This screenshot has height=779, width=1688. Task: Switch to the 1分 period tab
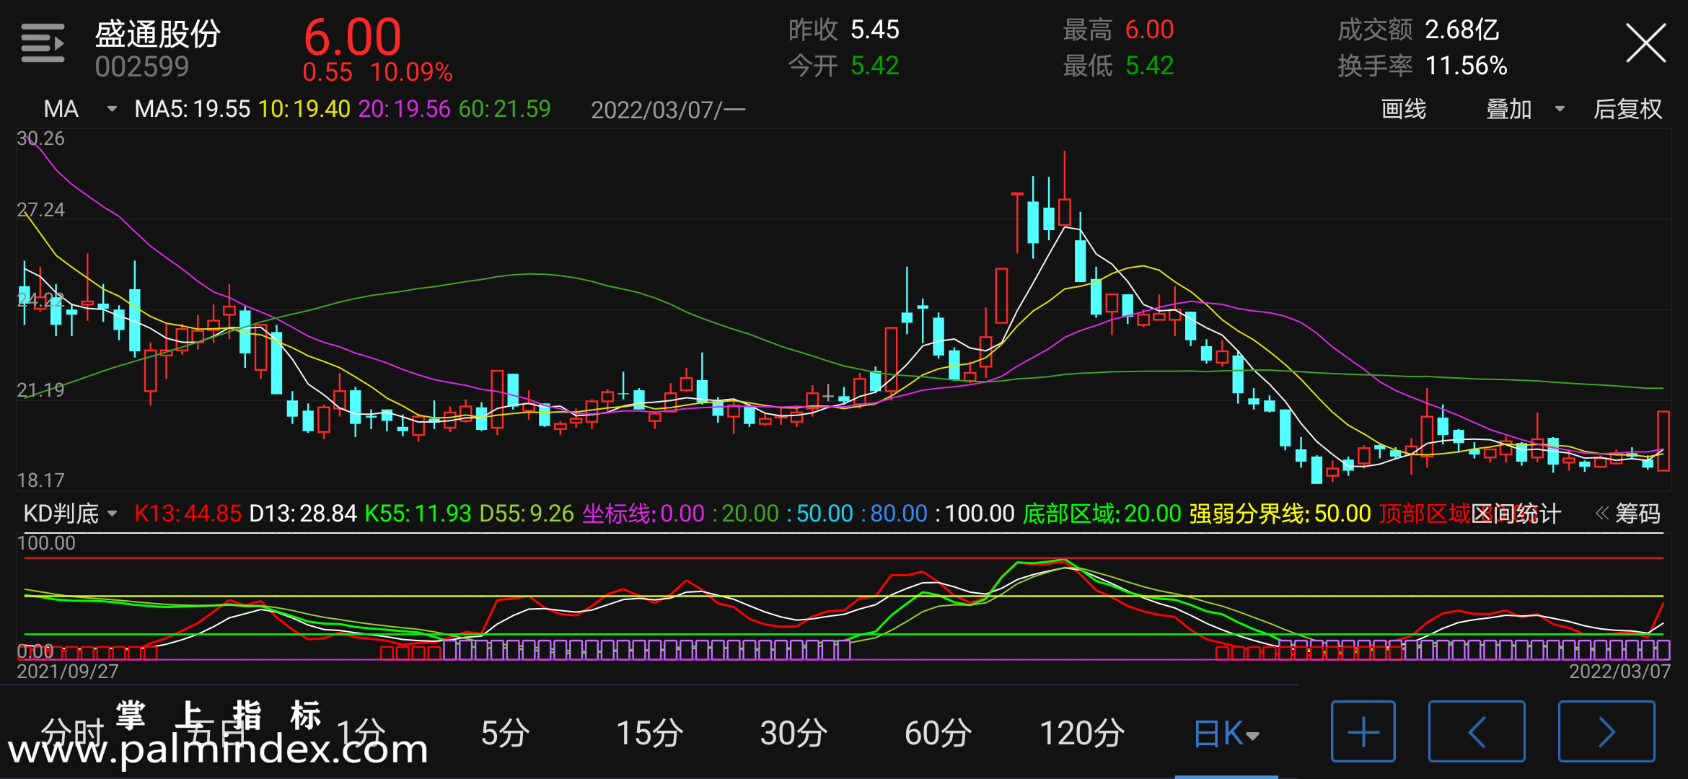coord(361,734)
